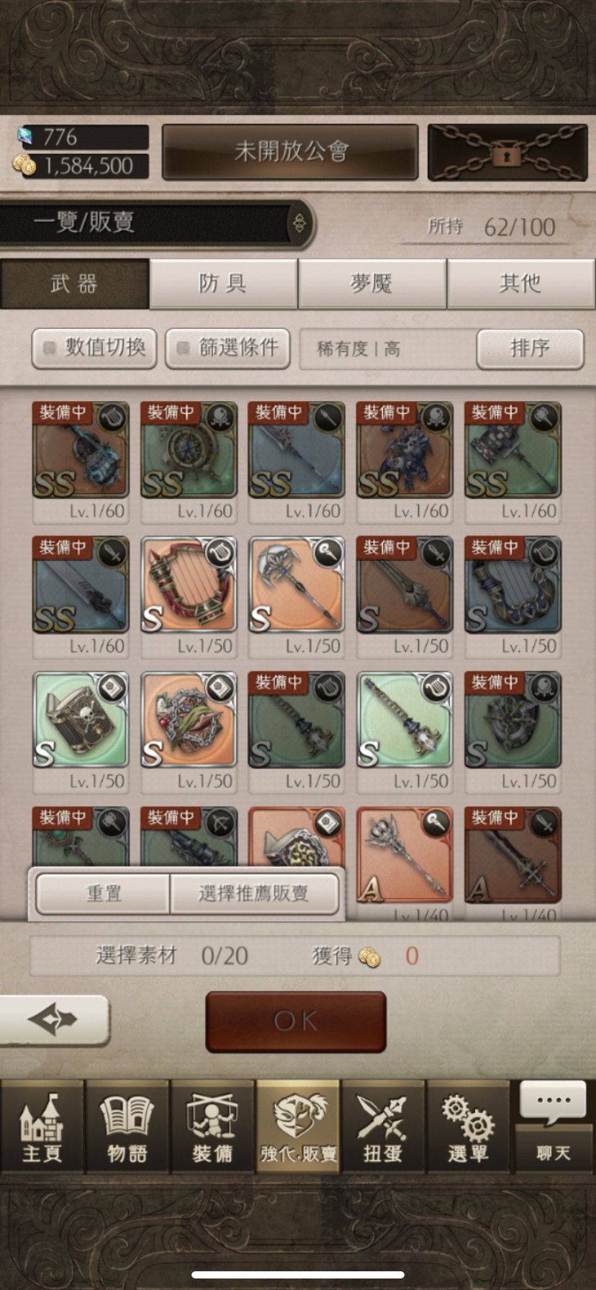Click the 重置 reset button
Image resolution: width=596 pixels, height=1290 pixels.
point(103,893)
